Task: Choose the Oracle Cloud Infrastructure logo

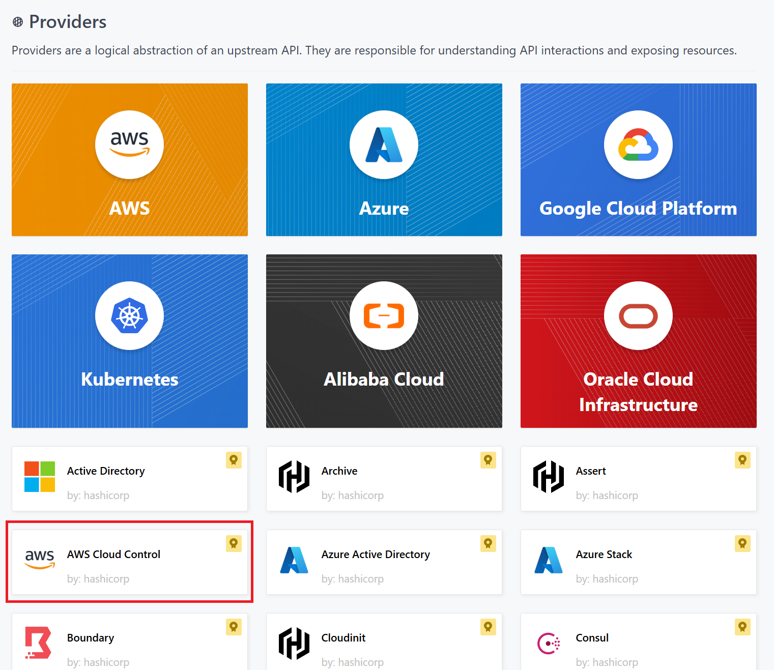Action: (638, 315)
